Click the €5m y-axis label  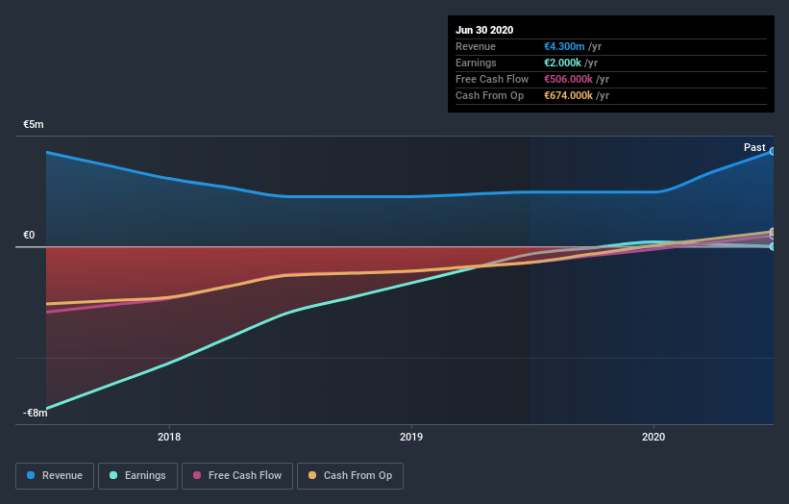pos(34,124)
